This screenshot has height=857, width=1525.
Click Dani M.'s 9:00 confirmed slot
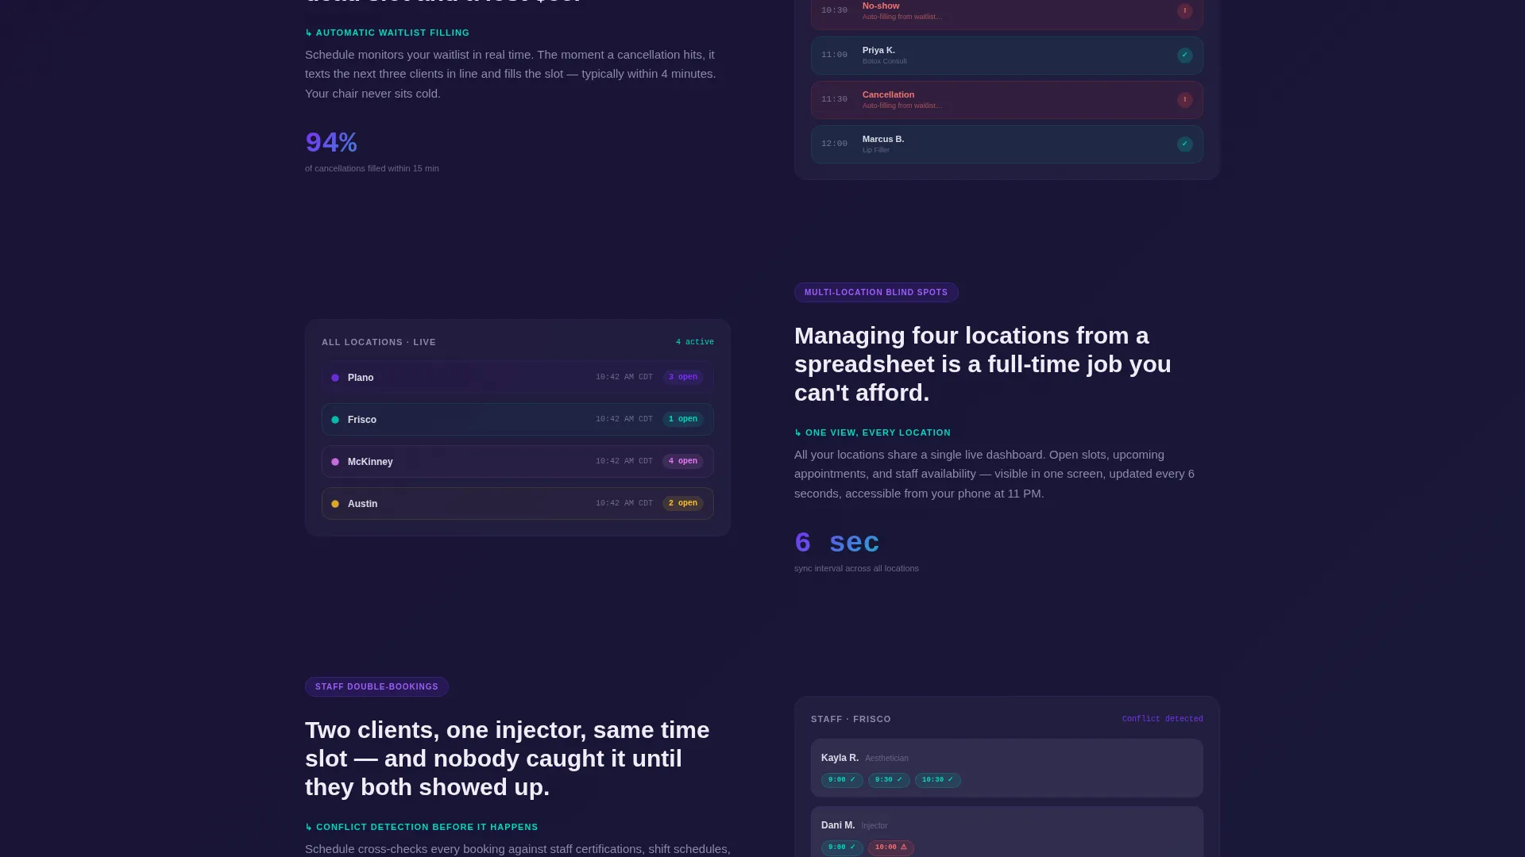click(842, 848)
